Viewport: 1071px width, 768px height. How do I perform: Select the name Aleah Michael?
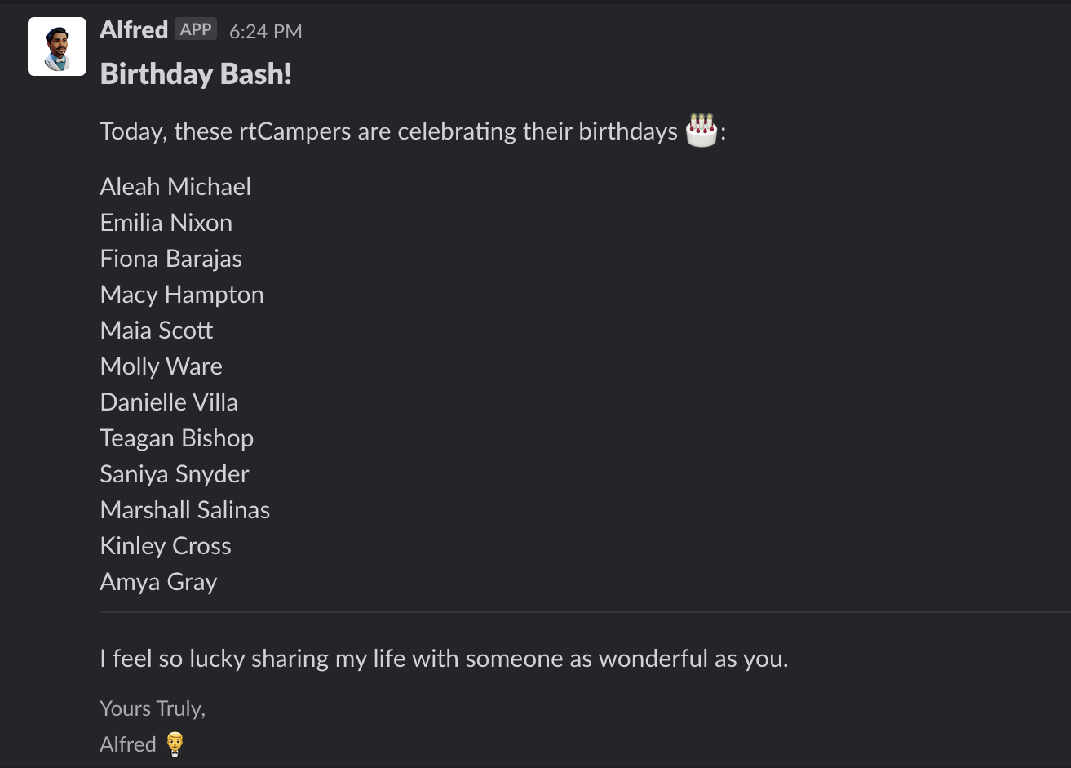pos(175,187)
